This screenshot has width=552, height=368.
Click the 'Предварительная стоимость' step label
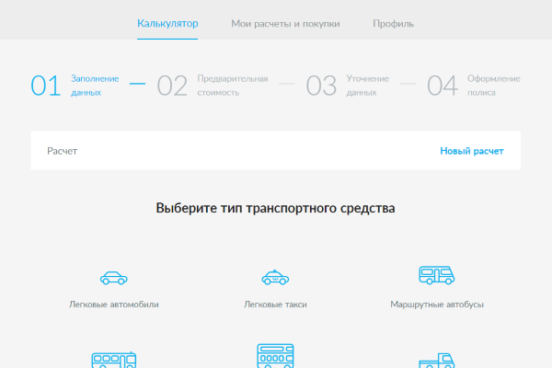[x=232, y=86]
